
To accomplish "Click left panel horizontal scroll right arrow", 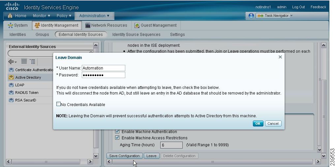I will click(x=90, y=161).
